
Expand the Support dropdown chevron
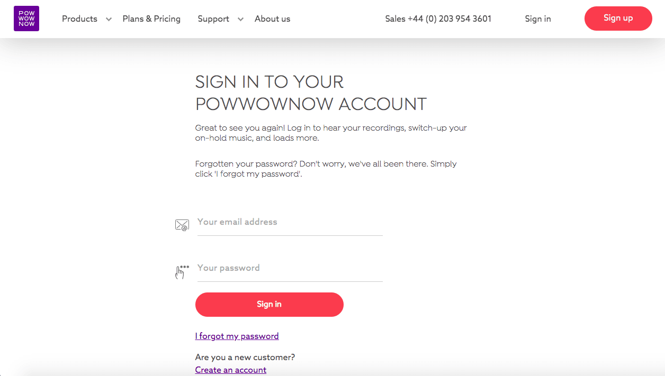point(240,20)
